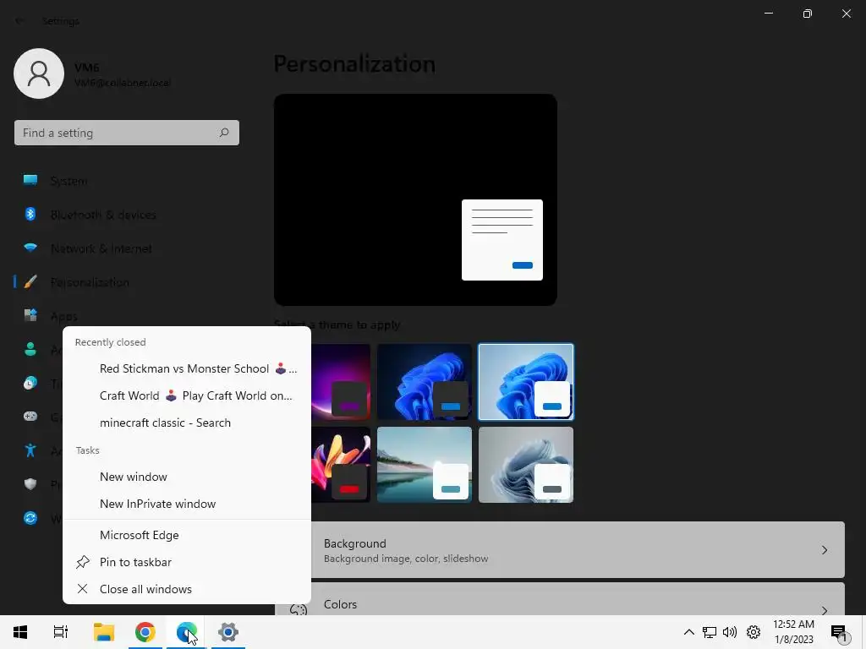This screenshot has width=866, height=649.
Task: Apply the colorful theme with red accent
Action: click(x=341, y=465)
